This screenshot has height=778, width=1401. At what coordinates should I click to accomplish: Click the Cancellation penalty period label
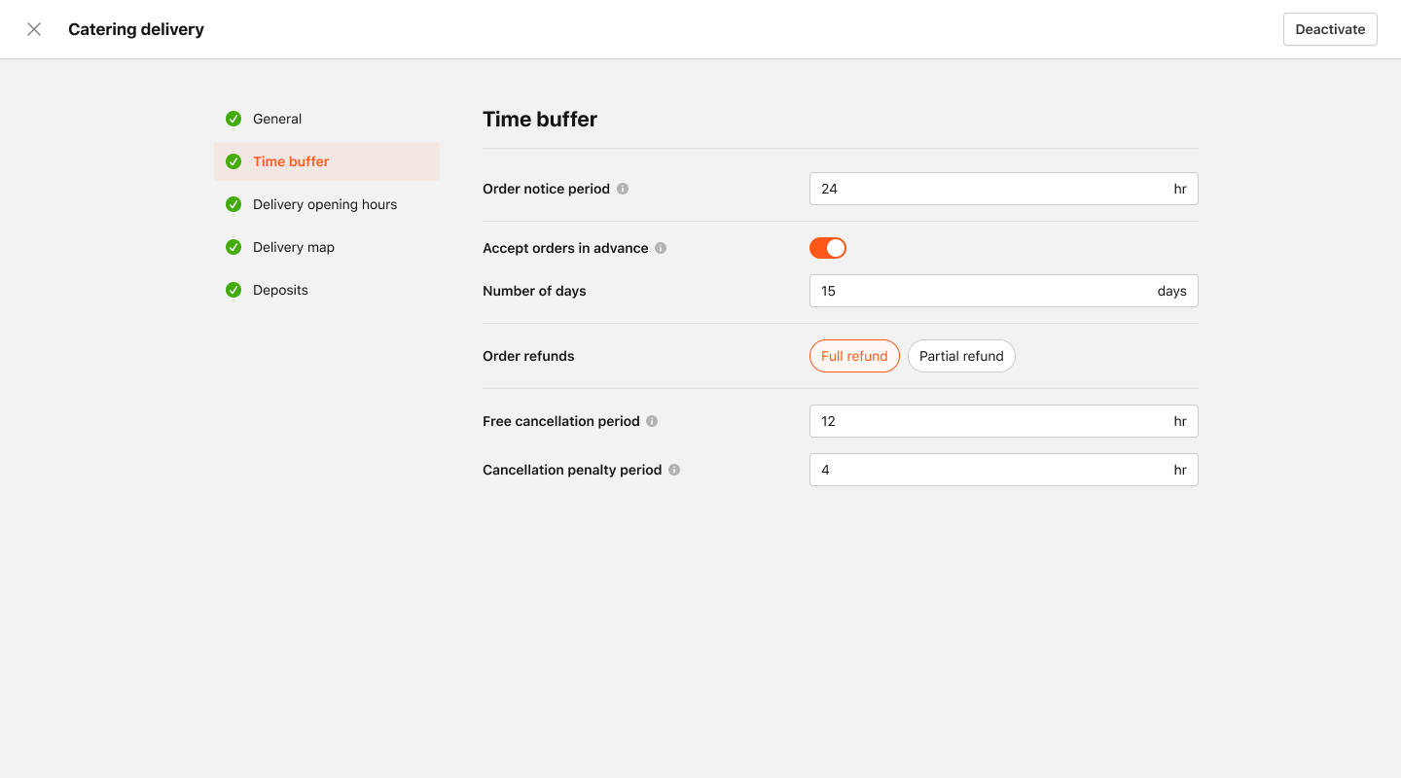pyautogui.click(x=572, y=470)
